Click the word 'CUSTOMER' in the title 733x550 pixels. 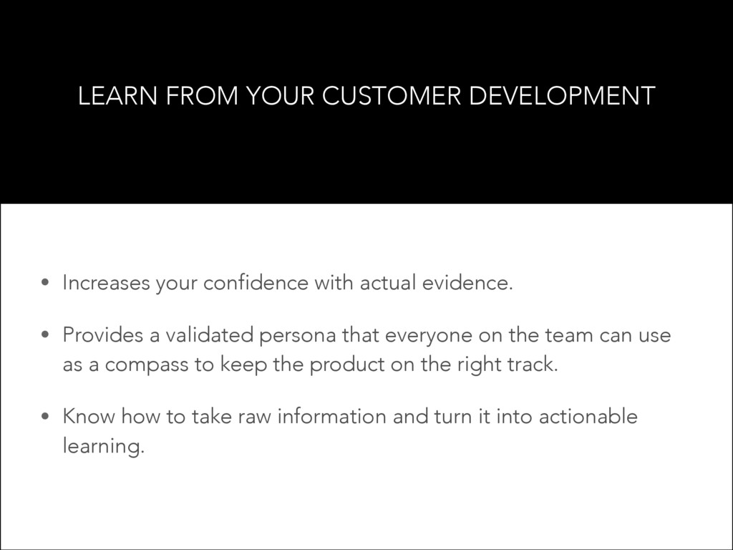pos(392,95)
